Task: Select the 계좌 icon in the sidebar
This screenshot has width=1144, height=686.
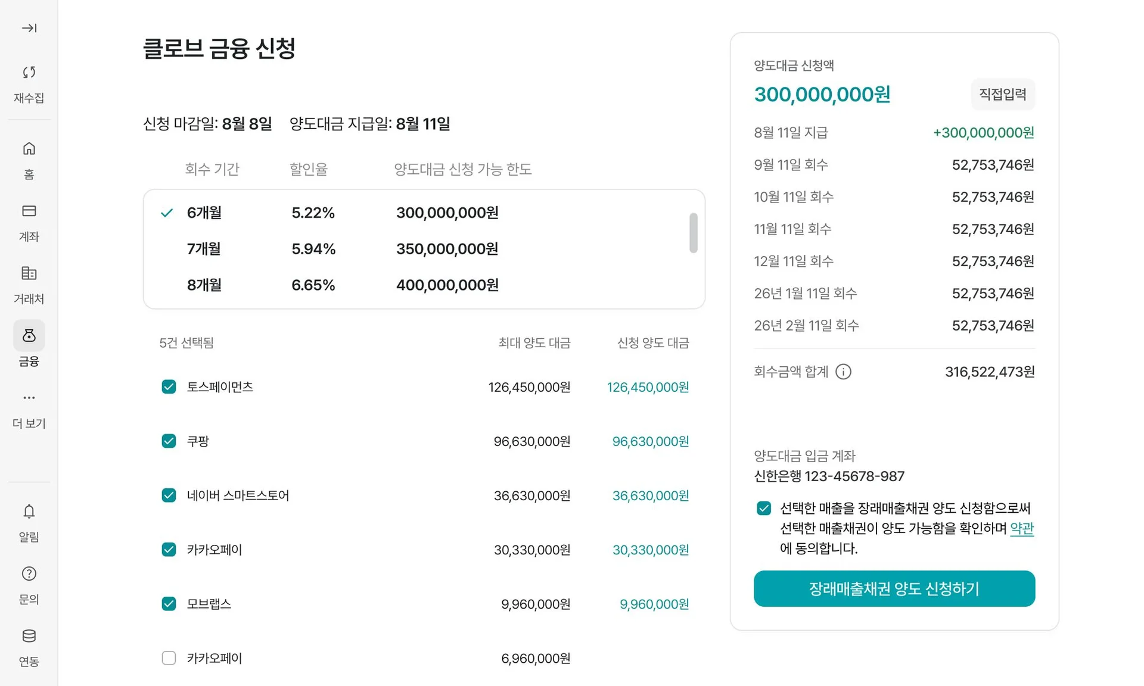Action: (29, 221)
